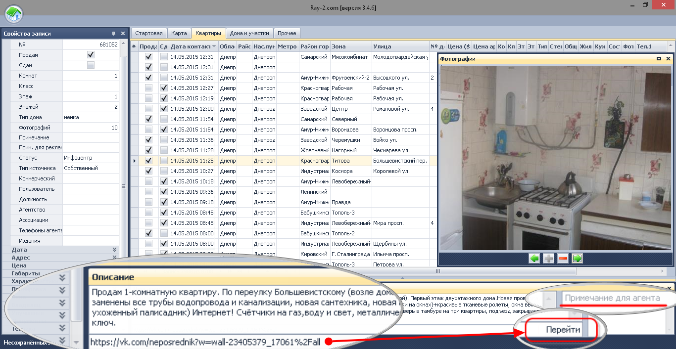Show previous photo with green left arrow

click(534, 259)
